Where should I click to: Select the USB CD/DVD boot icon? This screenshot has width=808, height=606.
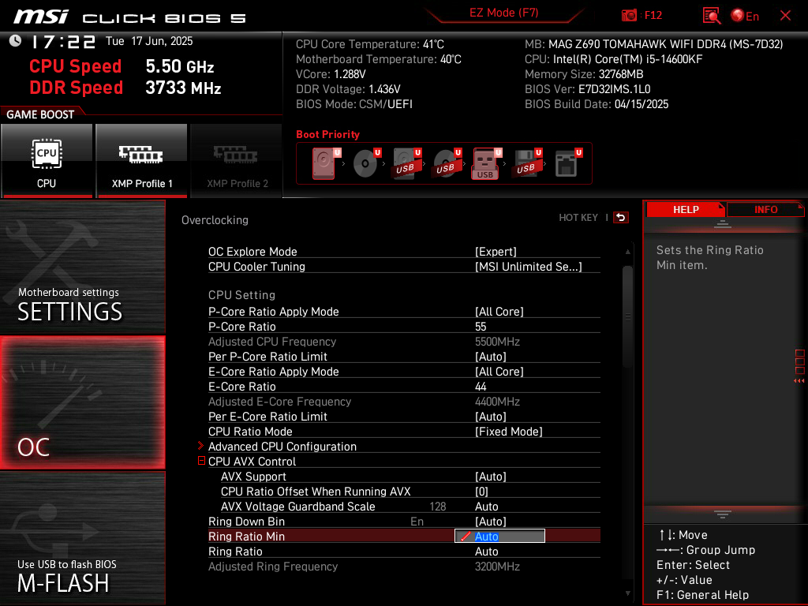[447, 163]
